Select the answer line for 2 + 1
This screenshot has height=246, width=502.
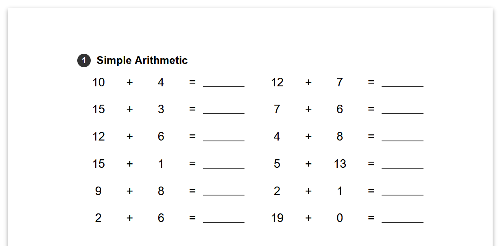click(x=402, y=191)
